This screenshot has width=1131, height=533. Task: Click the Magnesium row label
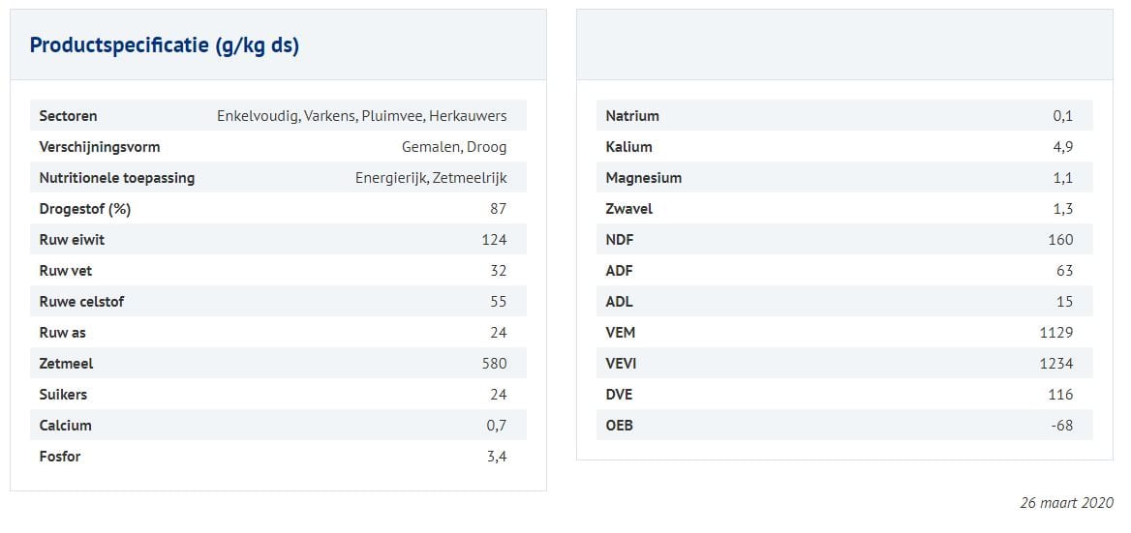coord(643,178)
